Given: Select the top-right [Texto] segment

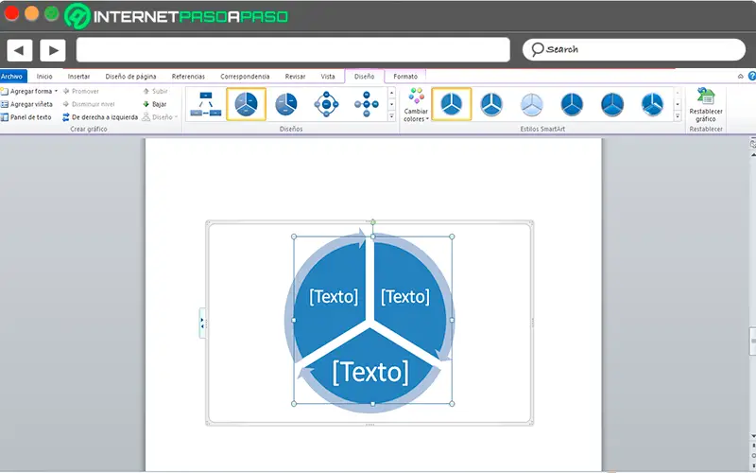Looking at the screenshot, I should pos(405,296).
